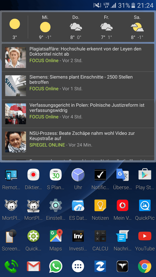Select the Mi. weather forecast
The height and width of the screenshot is (277, 156).
[45, 27]
